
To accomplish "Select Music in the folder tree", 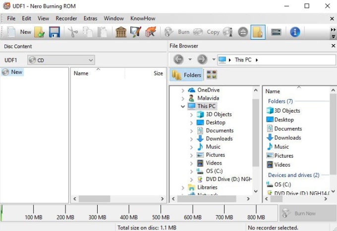I will click(x=213, y=147).
